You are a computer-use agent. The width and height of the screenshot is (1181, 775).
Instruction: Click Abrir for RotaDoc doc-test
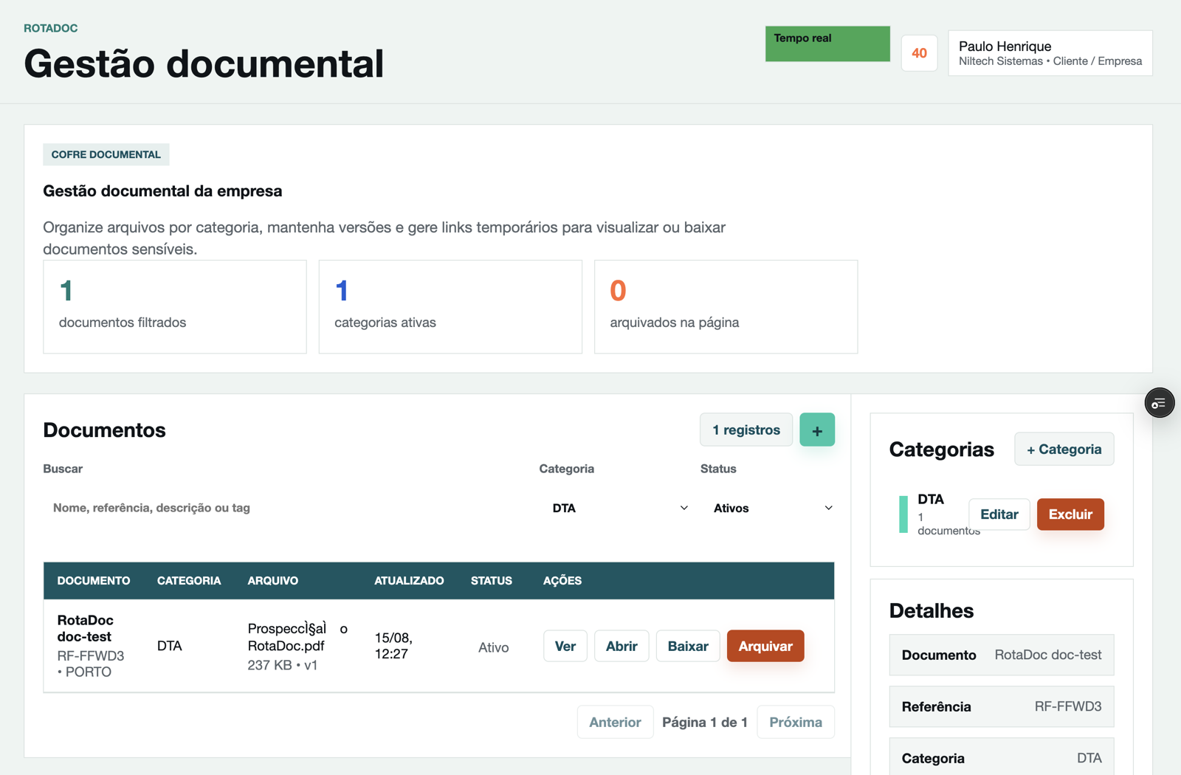tap(622, 646)
